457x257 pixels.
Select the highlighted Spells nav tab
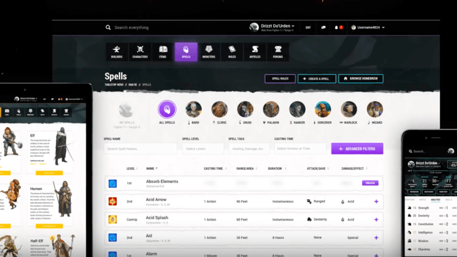pos(186,52)
